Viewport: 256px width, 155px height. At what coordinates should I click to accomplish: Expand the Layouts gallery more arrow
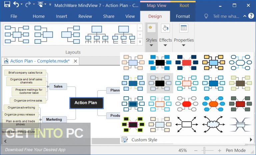[x=140, y=42]
